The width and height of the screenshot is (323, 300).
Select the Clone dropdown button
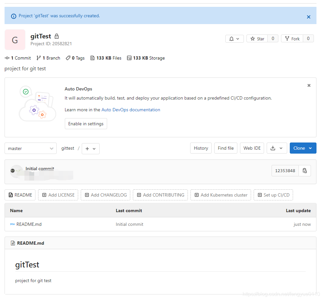(303, 148)
